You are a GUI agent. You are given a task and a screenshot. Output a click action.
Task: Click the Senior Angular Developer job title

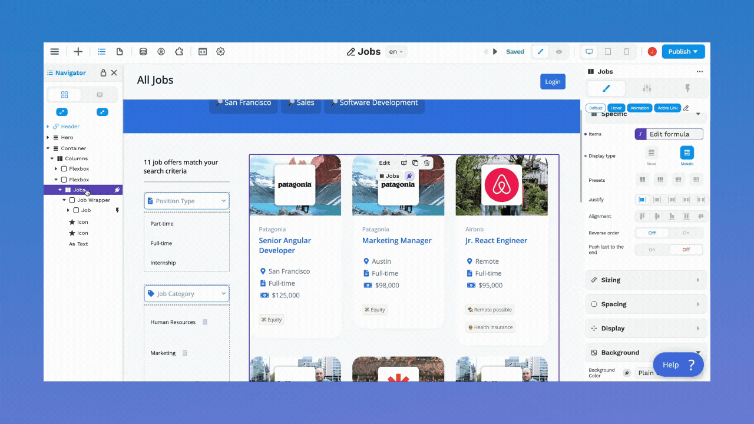285,246
